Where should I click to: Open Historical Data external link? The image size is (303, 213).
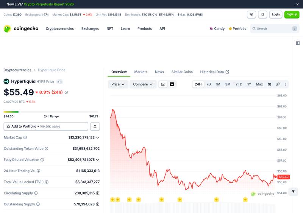pos(214,72)
